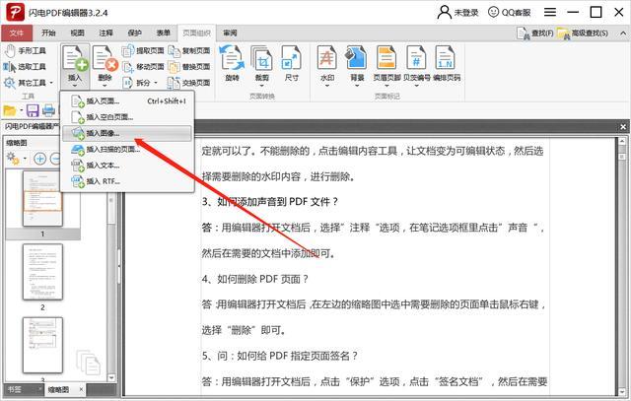Click 复制页面 copy pages
Image resolution: width=631 pixels, height=401 pixels.
(x=189, y=50)
